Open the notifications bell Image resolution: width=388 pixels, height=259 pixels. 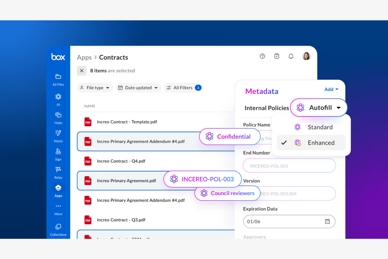(291, 56)
